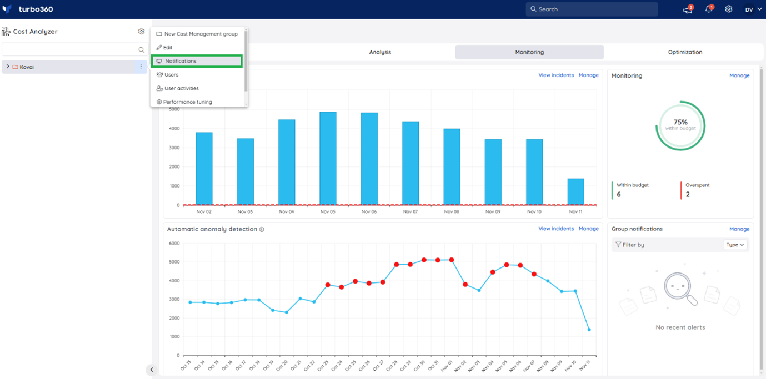Click Manage in the Monitoring panel
The width and height of the screenshot is (766, 379).
tap(739, 75)
